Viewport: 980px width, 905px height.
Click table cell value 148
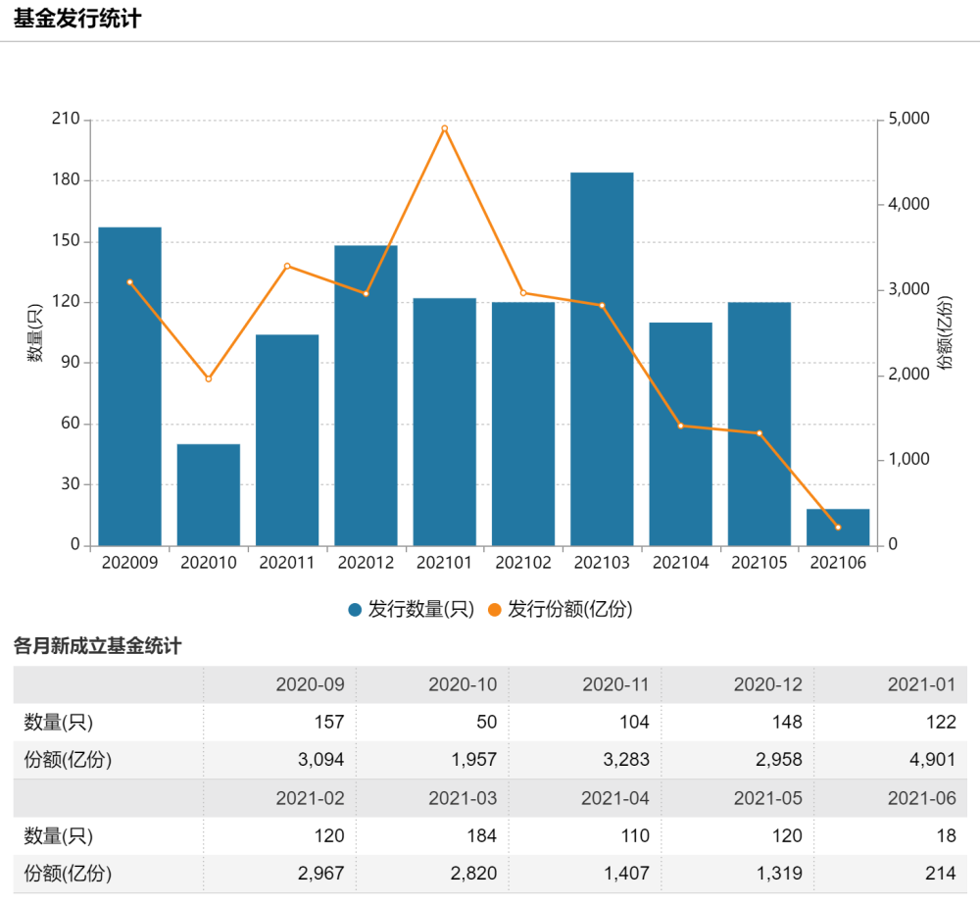(x=787, y=723)
